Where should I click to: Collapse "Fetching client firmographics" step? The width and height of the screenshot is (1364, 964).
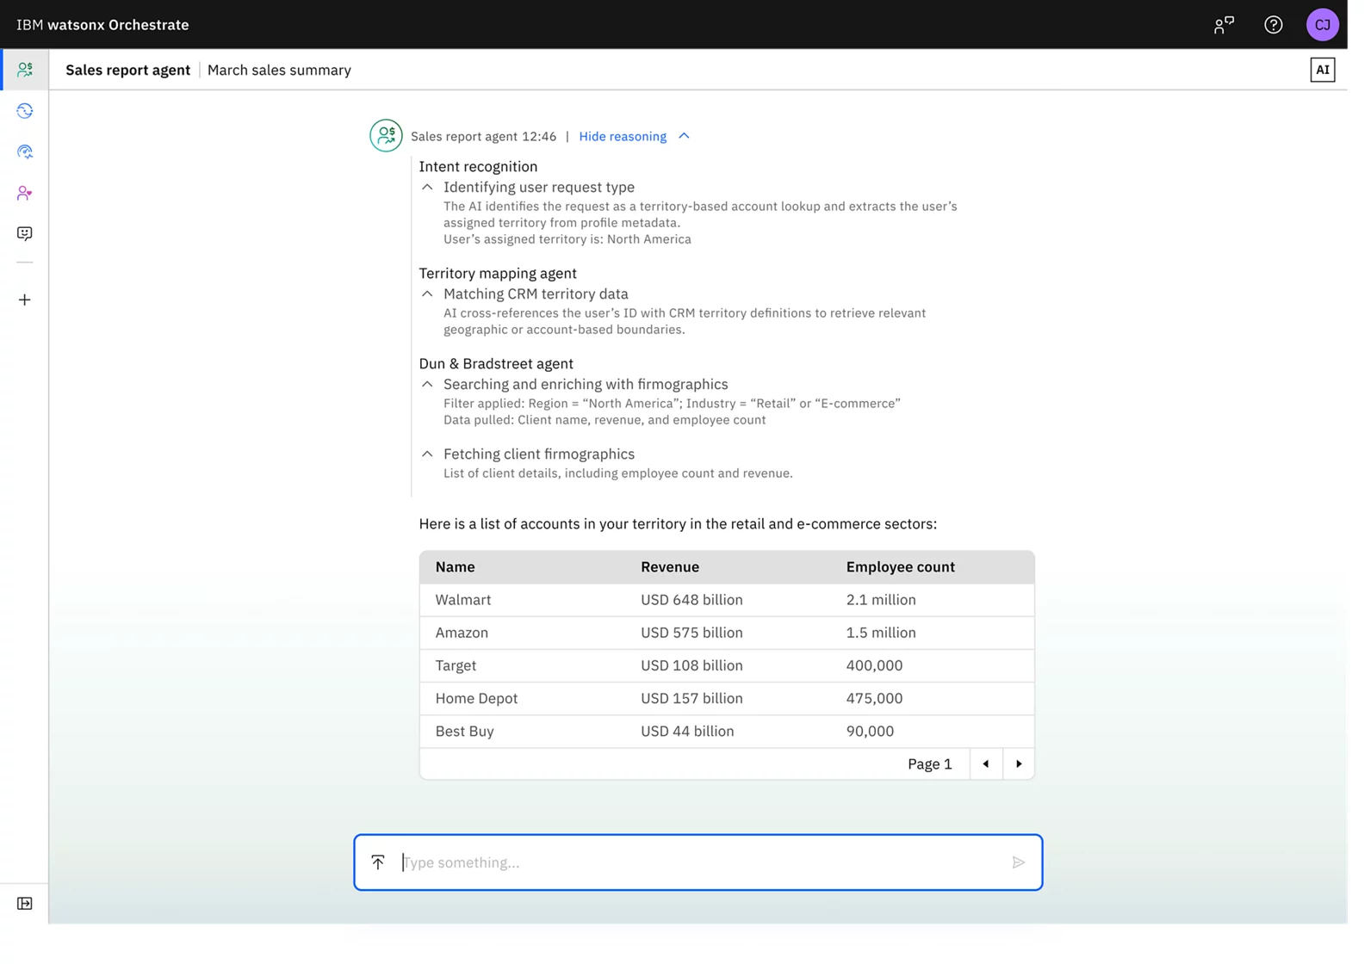tap(427, 454)
